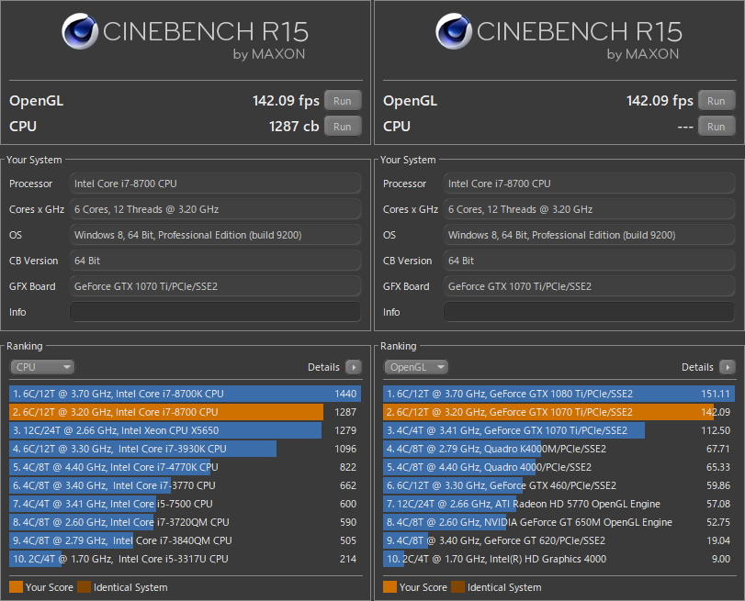Click the OS field in left window

[x=215, y=235]
